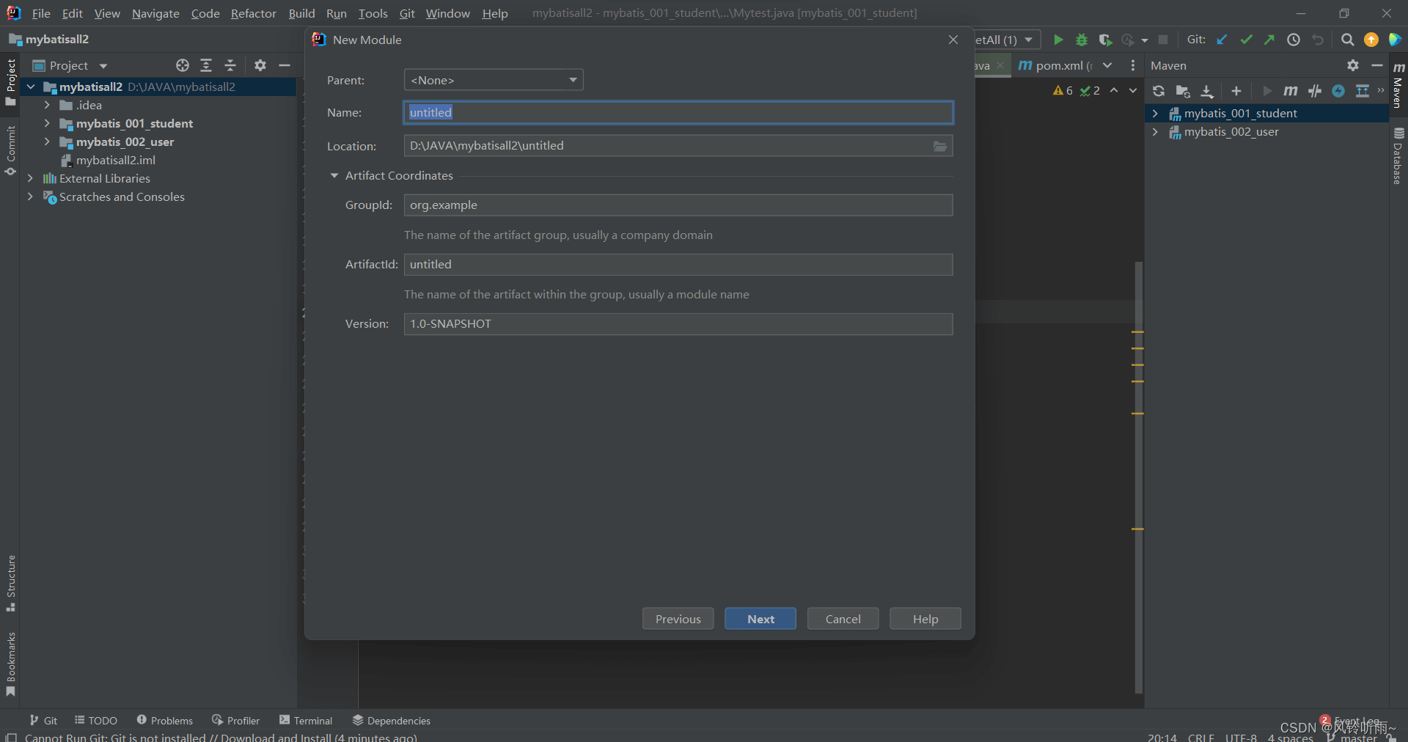Click the Next button in New Module

pyautogui.click(x=760, y=619)
